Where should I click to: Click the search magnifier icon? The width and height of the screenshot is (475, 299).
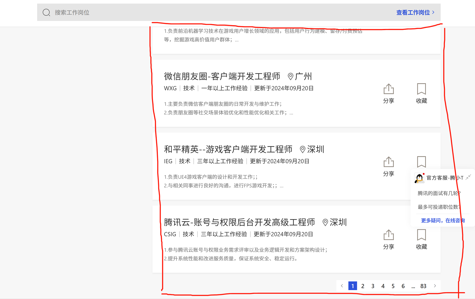click(x=46, y=12)
